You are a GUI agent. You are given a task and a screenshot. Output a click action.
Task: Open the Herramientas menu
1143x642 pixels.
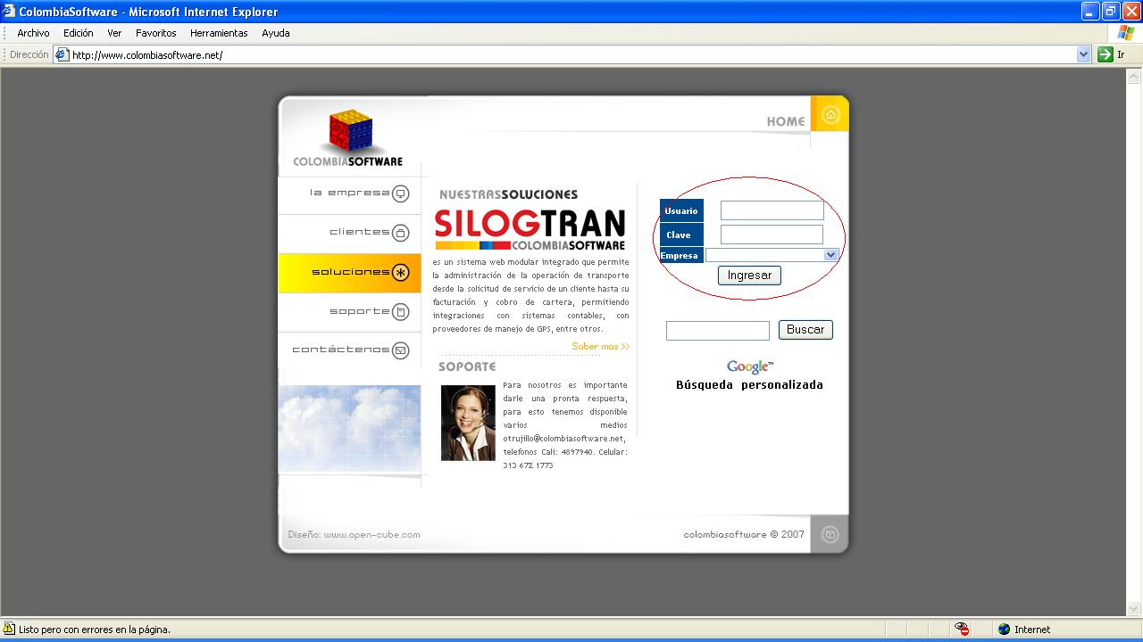click(x=219, y=33)
